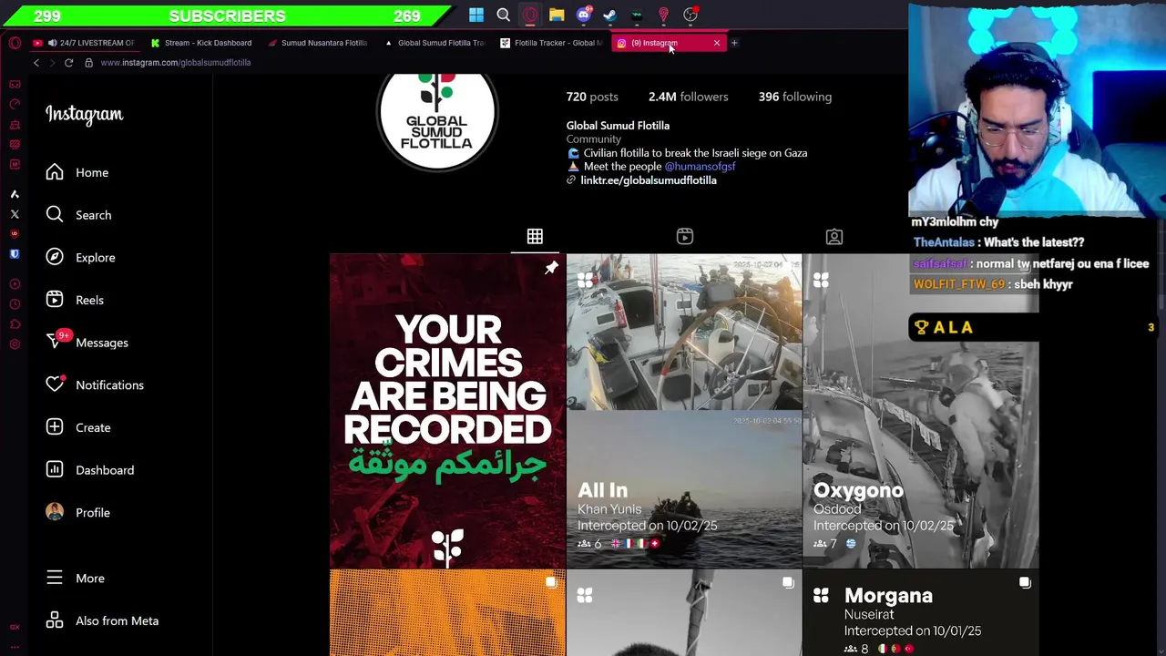Switch to 24/7 Livestream YouTube tab
Screen dimensions: 1166x656
tap(84, 43)
